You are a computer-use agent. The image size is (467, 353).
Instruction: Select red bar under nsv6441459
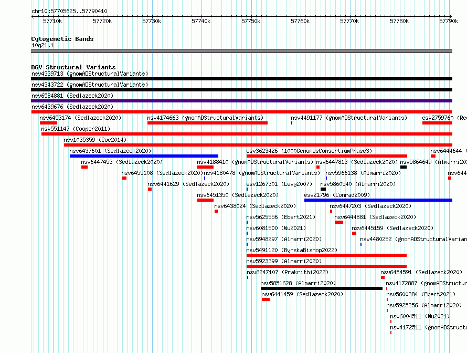pyautogui.click(x=266, y=299)
